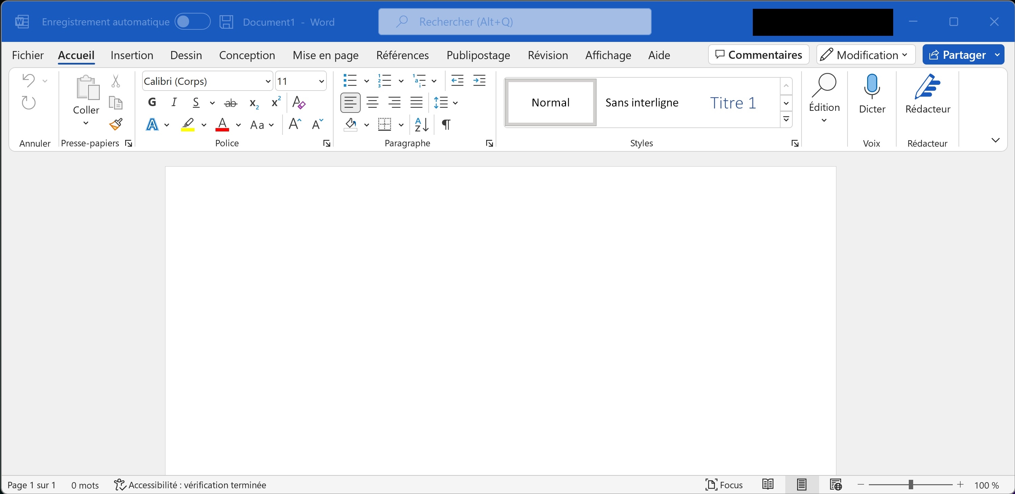The image size is (1015, 494).
Task: Click the cut scissors icon
Action: click(x=115, y=81)
